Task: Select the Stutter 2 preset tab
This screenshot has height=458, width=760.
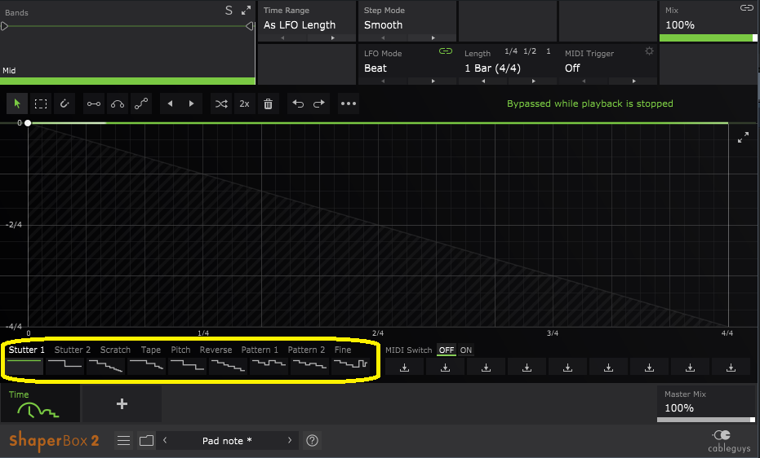Action: [72, 350]
